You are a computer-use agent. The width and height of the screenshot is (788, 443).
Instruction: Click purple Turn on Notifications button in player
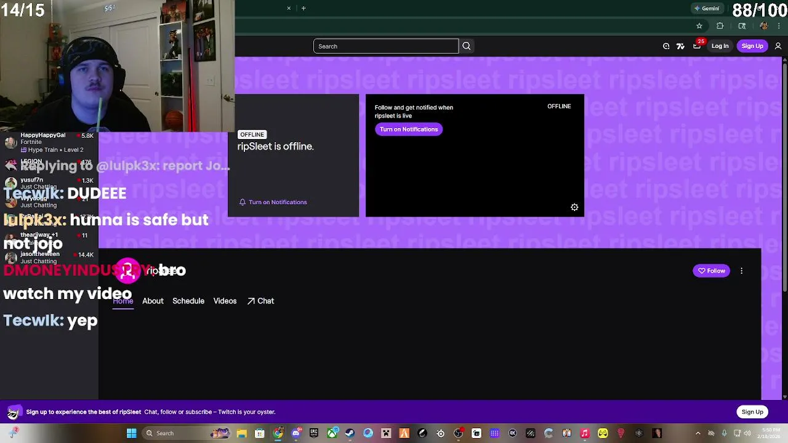(x=409, y=129)
